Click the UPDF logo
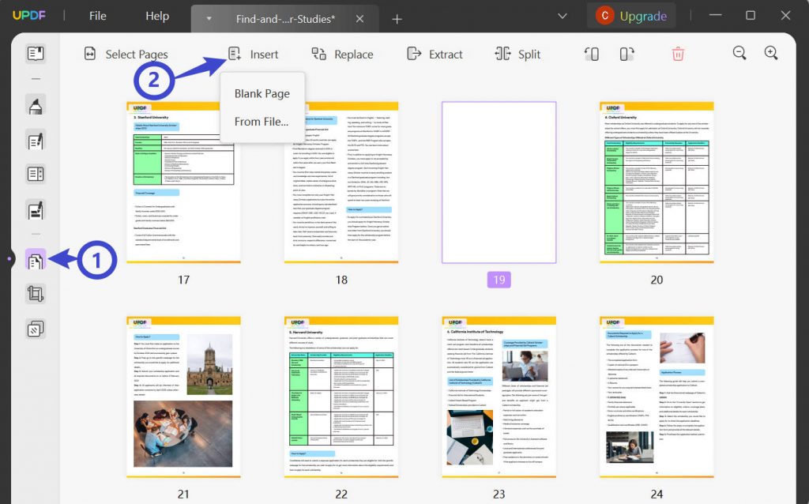Image resolution: width=809 pixels, height=504 pixels. pyautogui.click(x=28, y=16)
